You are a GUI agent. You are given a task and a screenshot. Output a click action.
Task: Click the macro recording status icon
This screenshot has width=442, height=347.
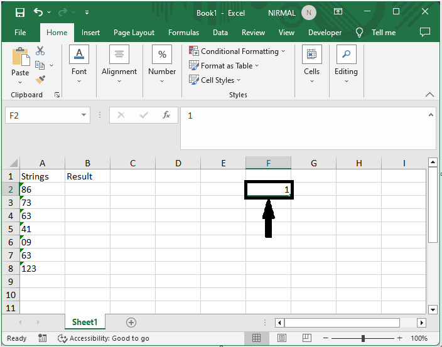pos(42,338)
